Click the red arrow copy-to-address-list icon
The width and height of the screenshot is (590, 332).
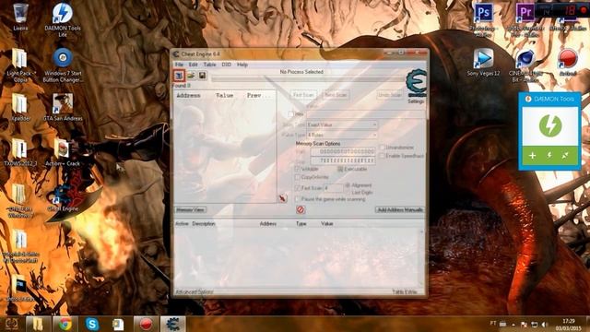[x=283, y=198]
